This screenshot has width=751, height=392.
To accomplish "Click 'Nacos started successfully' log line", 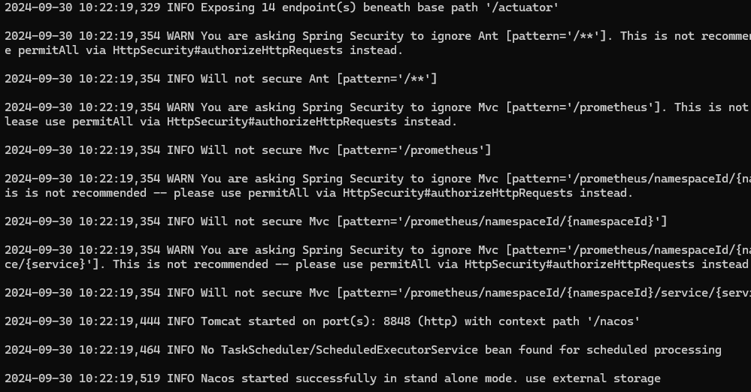I will (x=332, y=378).
